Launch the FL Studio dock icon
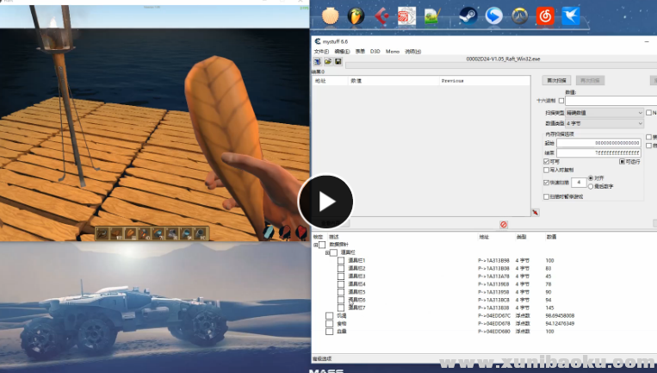The height and width of the screenshot is (373, 657). [x=356, y=16]
